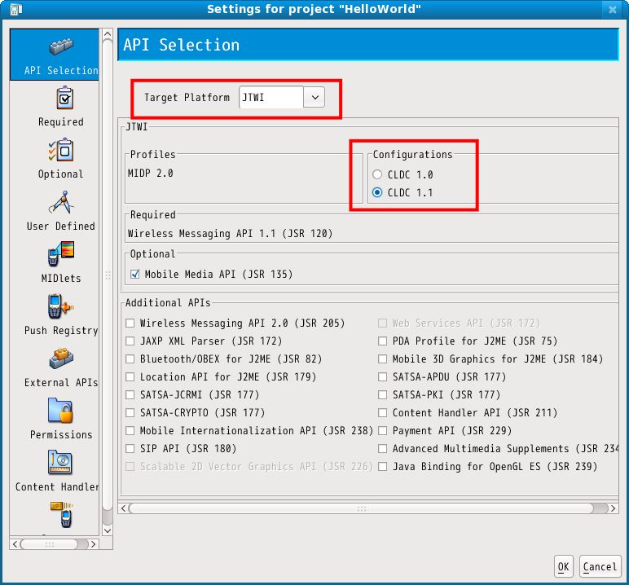Screen dimensions: 629x585
Task: Click the horizontal scrollbar under Additional APIs
Action: click(361, 508)
